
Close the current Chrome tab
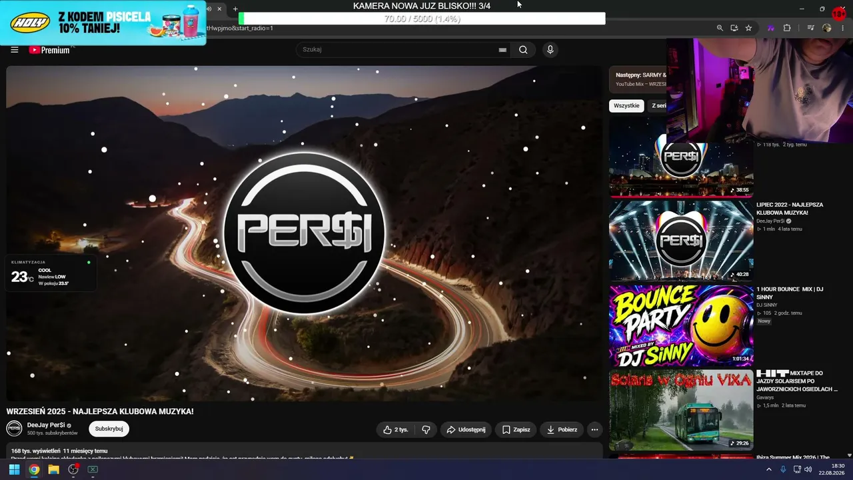(x=219, y=9)
